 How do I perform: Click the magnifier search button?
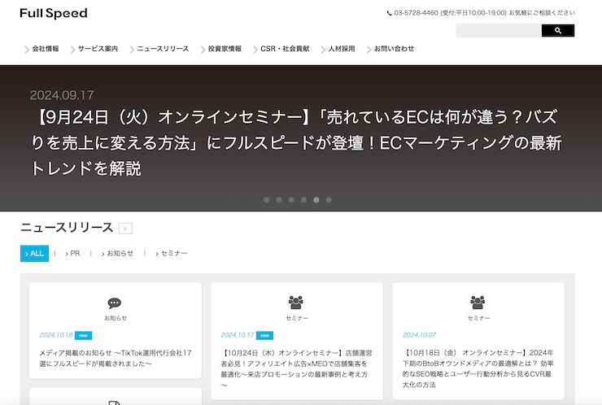558,31
